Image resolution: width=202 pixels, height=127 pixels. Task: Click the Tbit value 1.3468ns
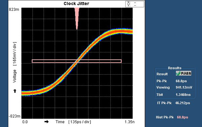183,95
